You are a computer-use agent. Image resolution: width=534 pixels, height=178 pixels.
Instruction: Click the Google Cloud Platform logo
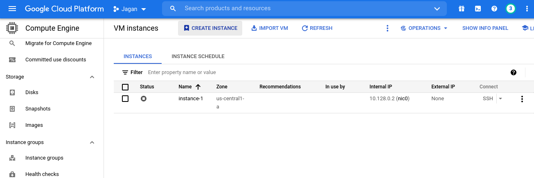tap(64, 9)
